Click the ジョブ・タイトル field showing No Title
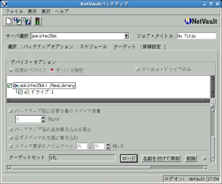Screen dimensions: 222x184 pos(196,36)
